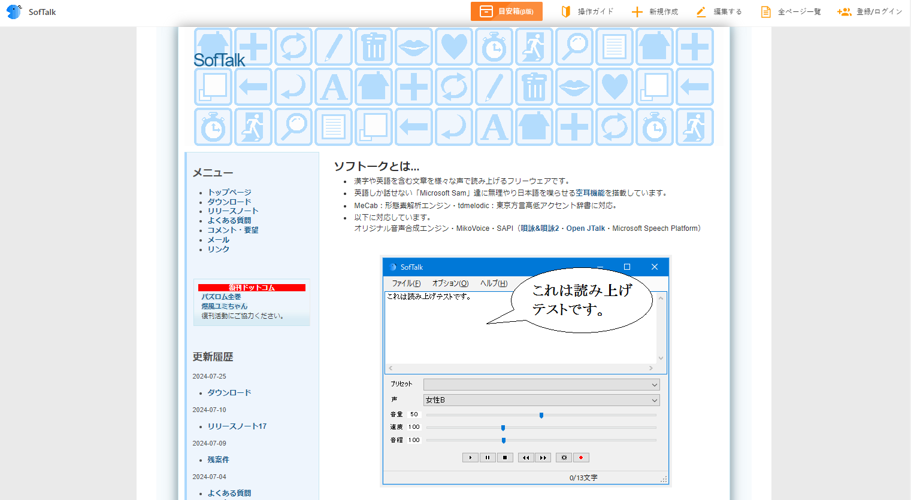
Task: Click the trash can icon in the banner
Action: (373, 46)
